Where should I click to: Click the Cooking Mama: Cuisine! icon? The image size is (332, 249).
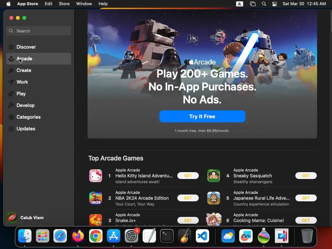pos(213,219)
